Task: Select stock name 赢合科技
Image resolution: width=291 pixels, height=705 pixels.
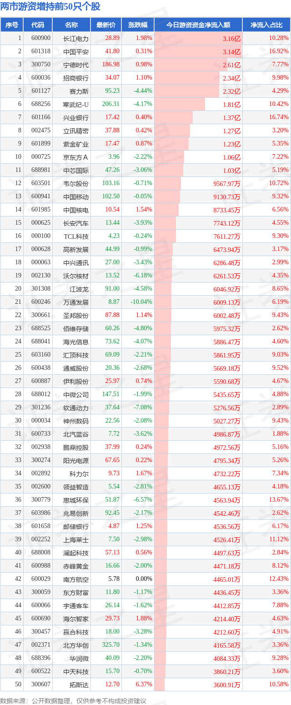Action: pos(76,632)
